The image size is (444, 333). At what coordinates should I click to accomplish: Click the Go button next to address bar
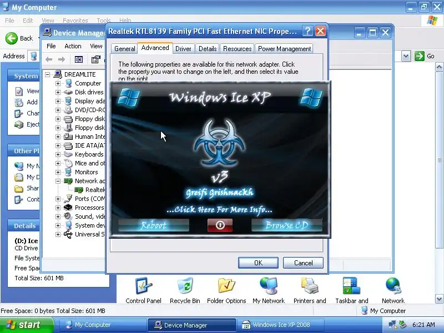425,56
